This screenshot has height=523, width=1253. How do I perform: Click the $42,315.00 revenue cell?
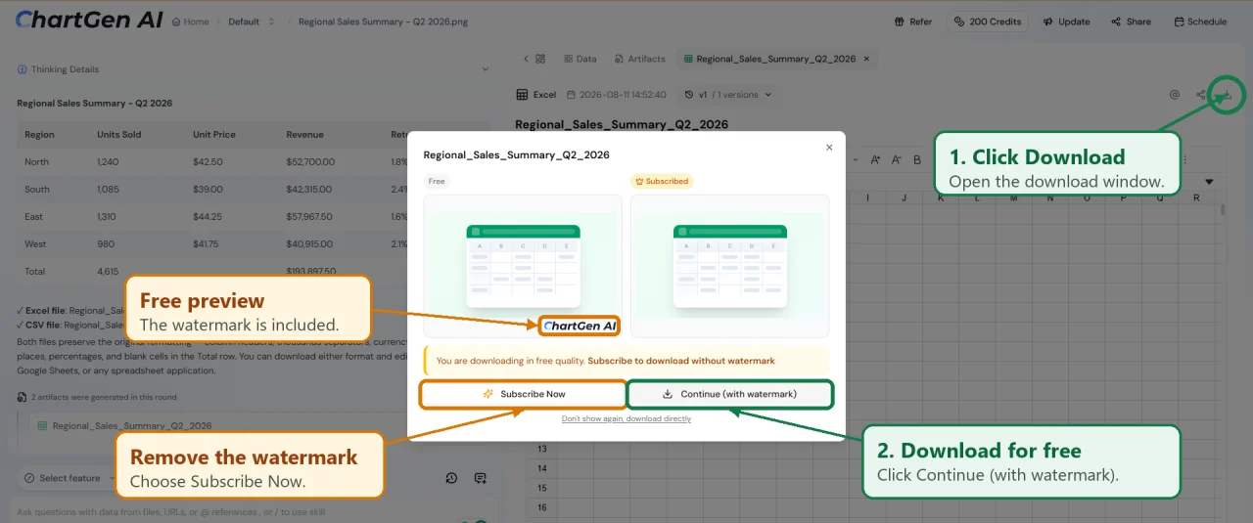(x=308, y=190)
